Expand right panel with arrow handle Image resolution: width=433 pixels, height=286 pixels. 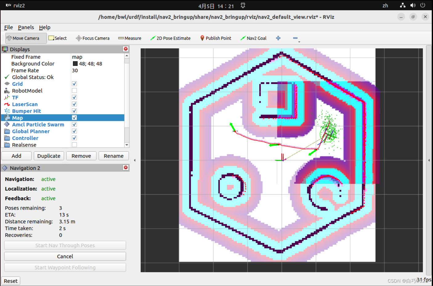click(429, 160)
